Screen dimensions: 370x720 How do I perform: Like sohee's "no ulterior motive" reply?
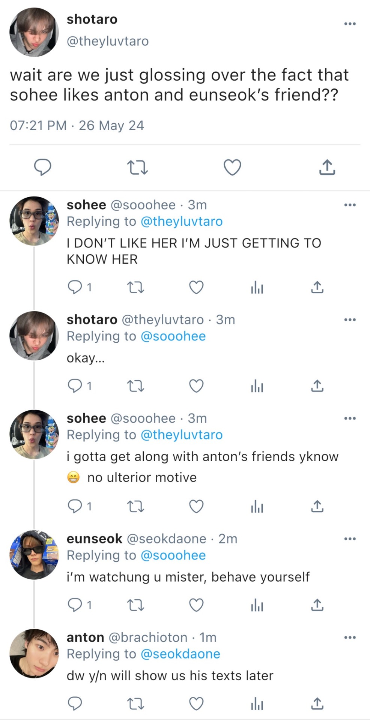coord(196,507)
